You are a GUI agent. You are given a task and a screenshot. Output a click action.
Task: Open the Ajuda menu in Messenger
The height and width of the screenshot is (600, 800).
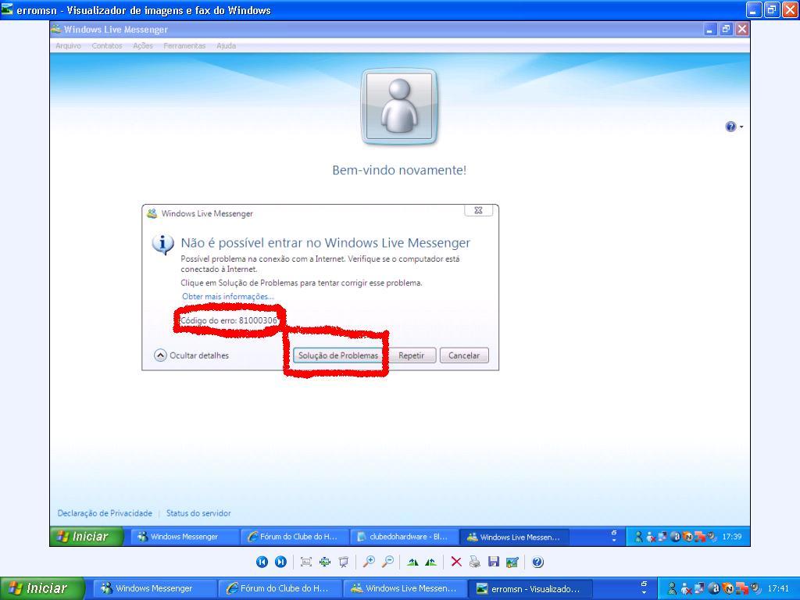click(x=226, y=45)
